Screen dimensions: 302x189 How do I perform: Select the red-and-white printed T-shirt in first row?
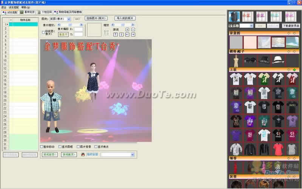pyautogui.click(x=292, y=79)
